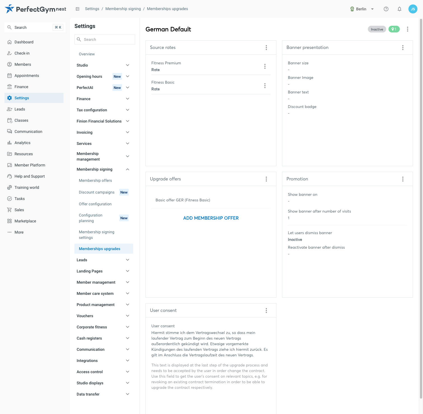
Task: Open Banner presentation card options menu
Action: [x=403, y=48]
